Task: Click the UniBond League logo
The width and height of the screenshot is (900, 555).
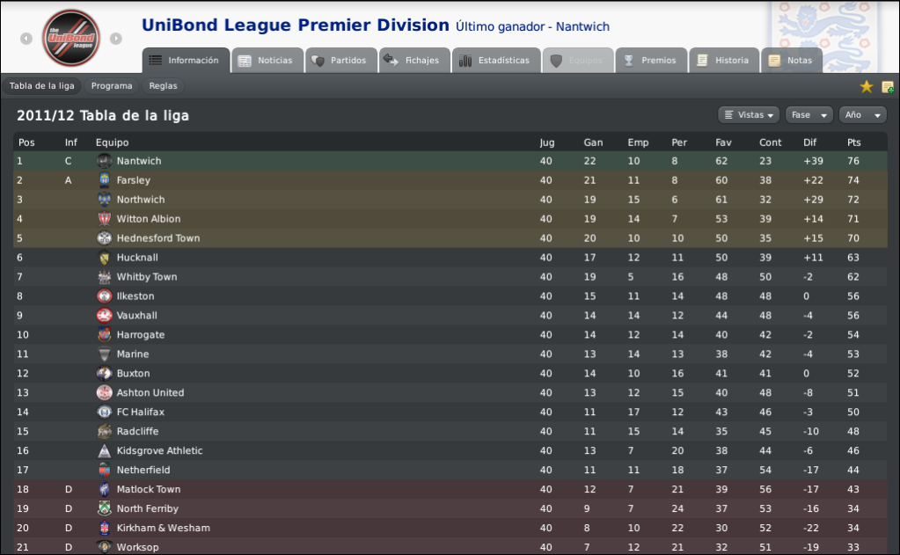Action: 71,38
